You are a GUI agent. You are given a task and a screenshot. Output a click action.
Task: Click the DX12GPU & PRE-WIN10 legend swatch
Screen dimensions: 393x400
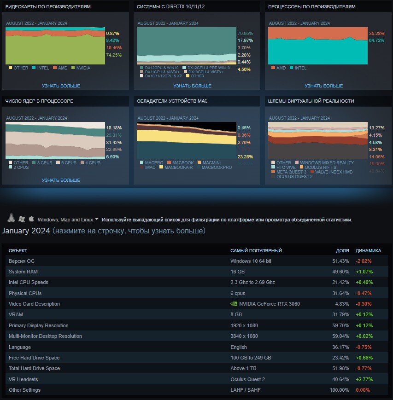(184, 68)
